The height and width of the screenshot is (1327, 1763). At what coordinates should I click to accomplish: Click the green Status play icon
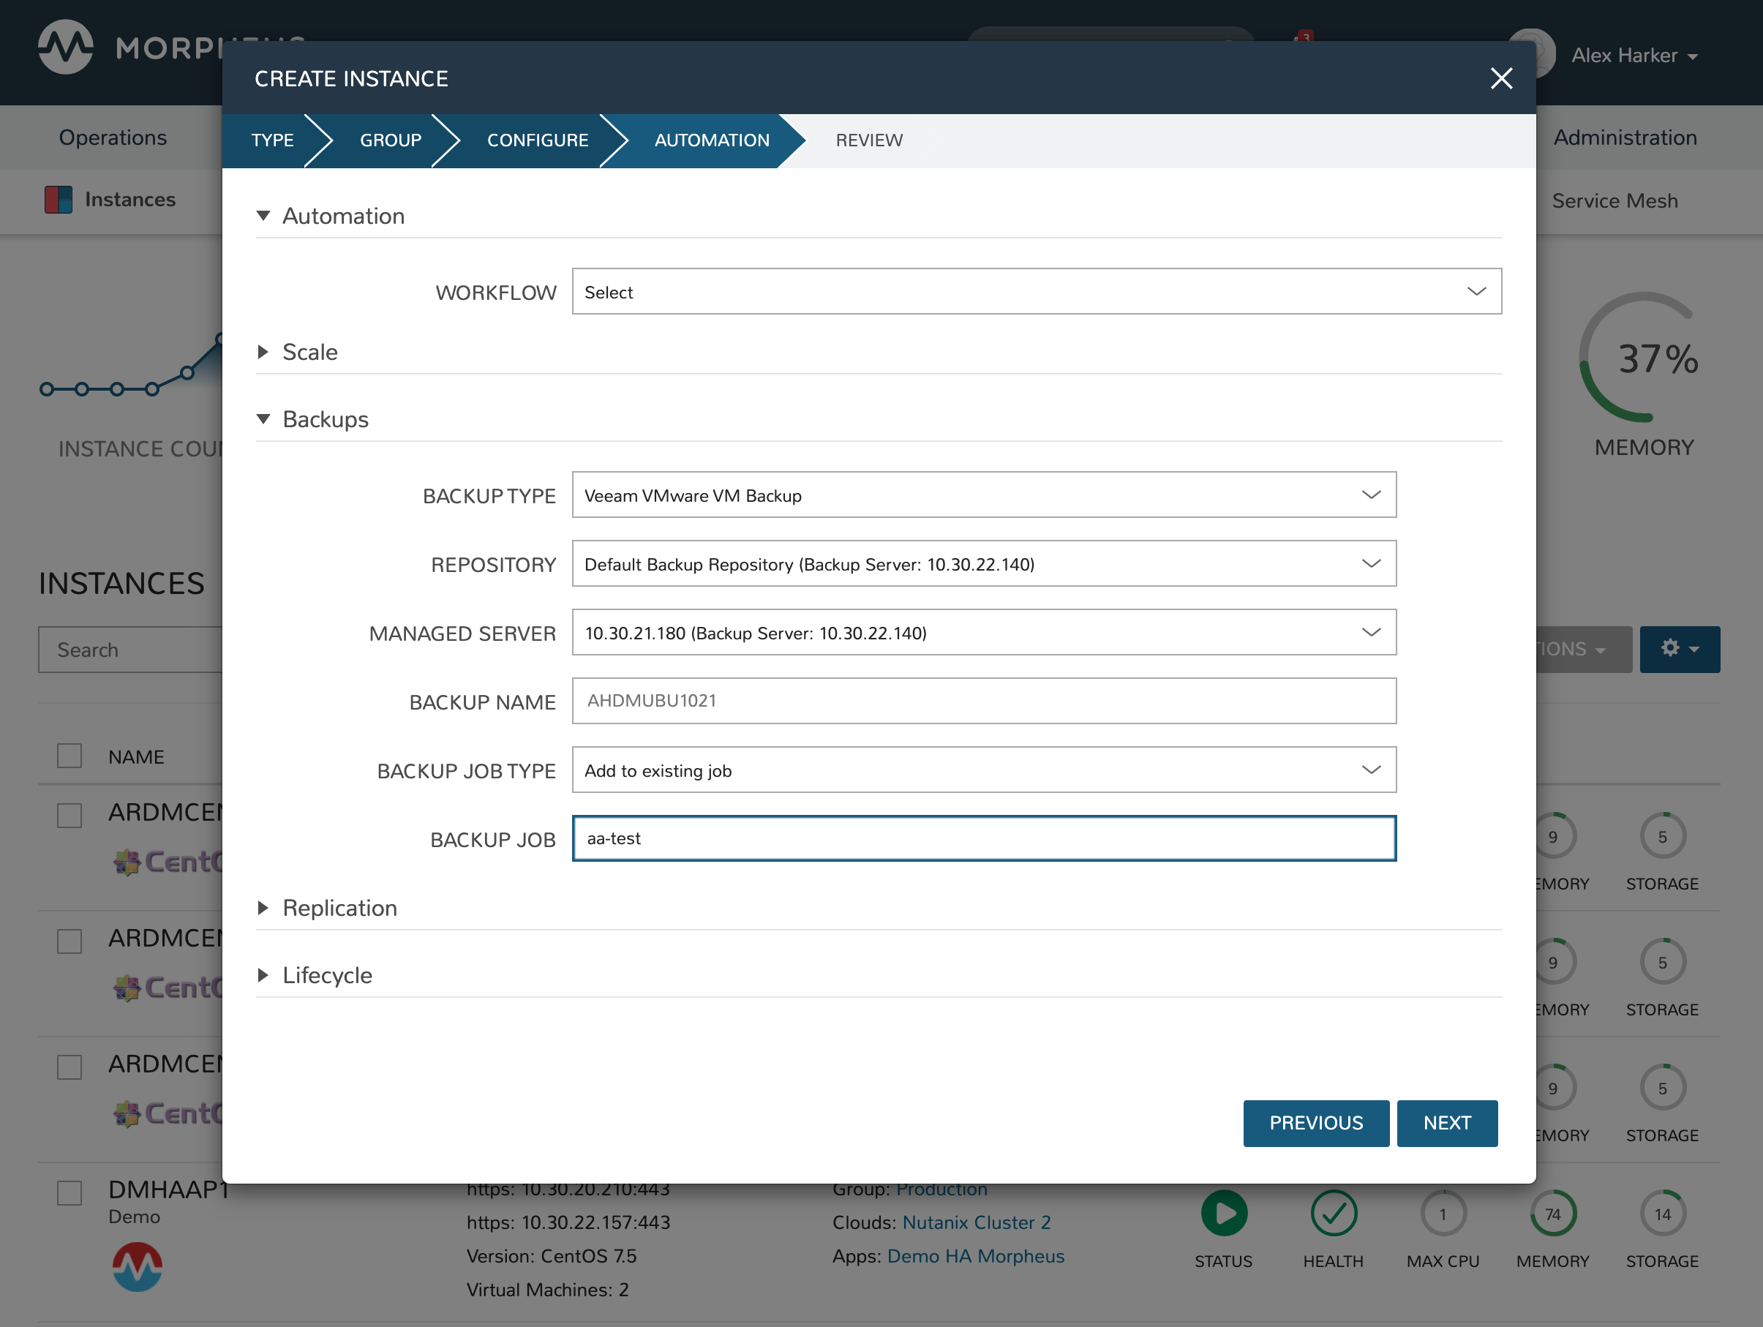[1223, 1213]
